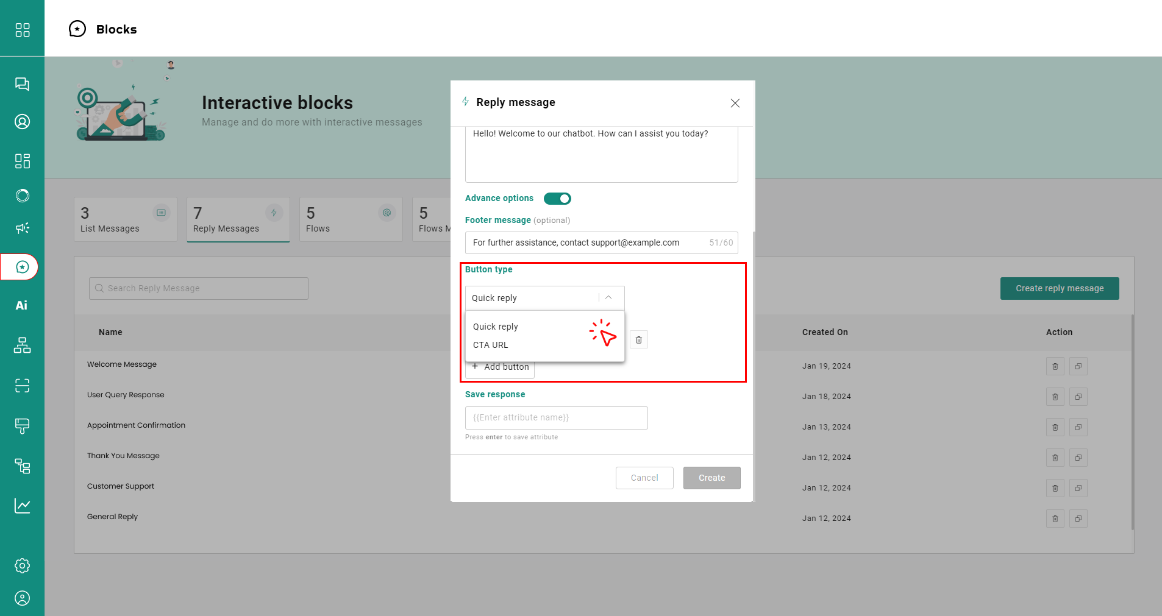Open the contacts profile icon in sidebar

point(22,122)
